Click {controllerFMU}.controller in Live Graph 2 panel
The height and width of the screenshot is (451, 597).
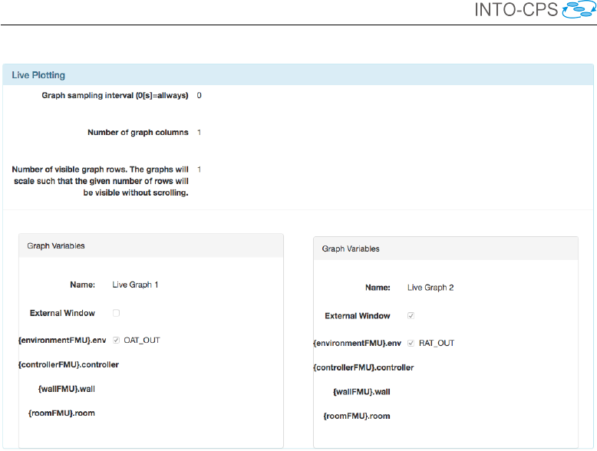pos(364,367)
